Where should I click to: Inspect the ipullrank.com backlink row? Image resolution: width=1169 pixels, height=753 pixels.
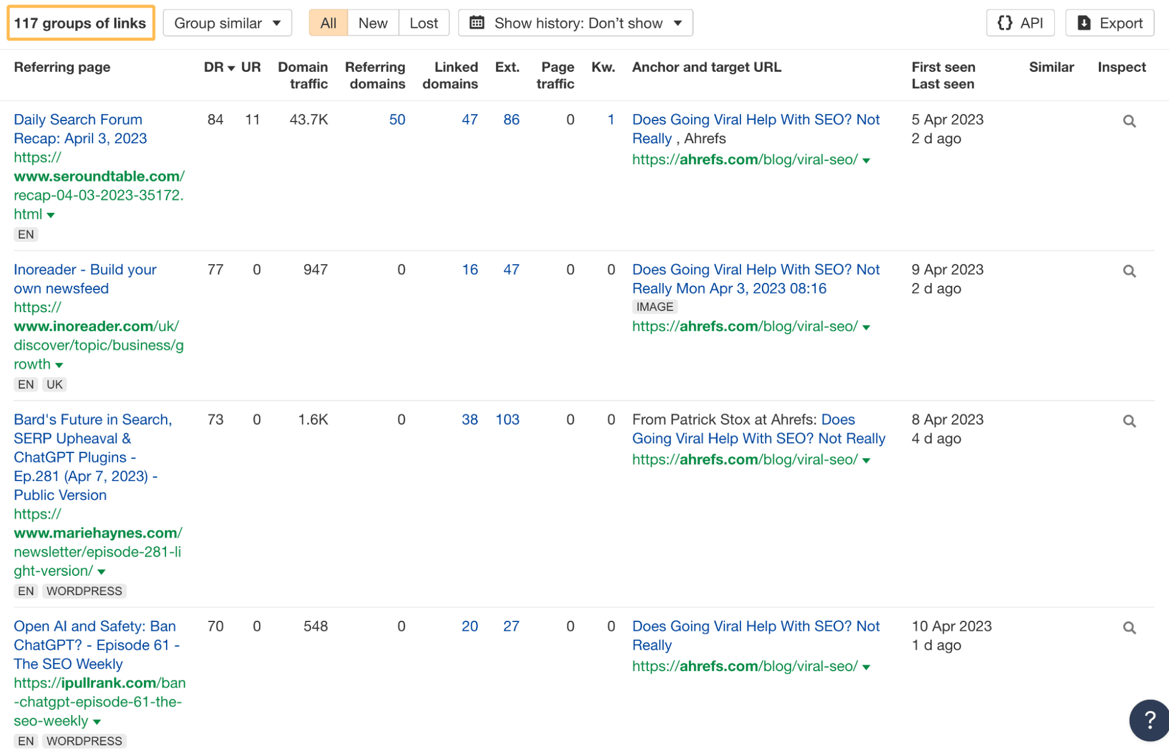[1129, 627]
